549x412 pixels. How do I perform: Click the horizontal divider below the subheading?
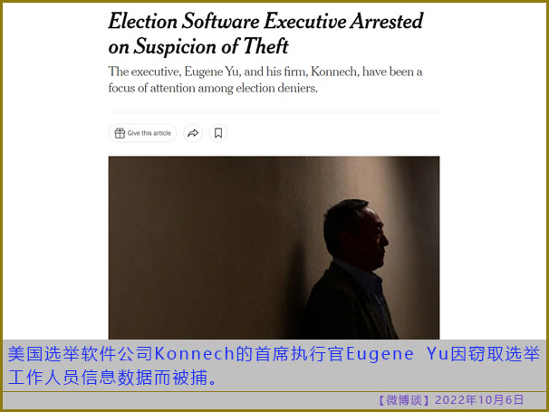point(274,112)
